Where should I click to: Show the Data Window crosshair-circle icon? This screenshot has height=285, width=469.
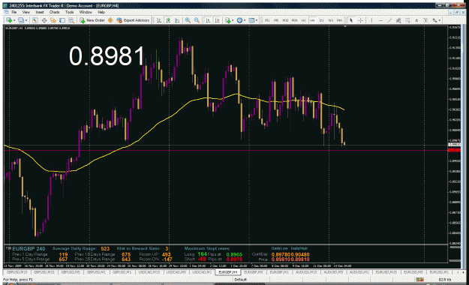pyautogui.click(x=44, y=20)
